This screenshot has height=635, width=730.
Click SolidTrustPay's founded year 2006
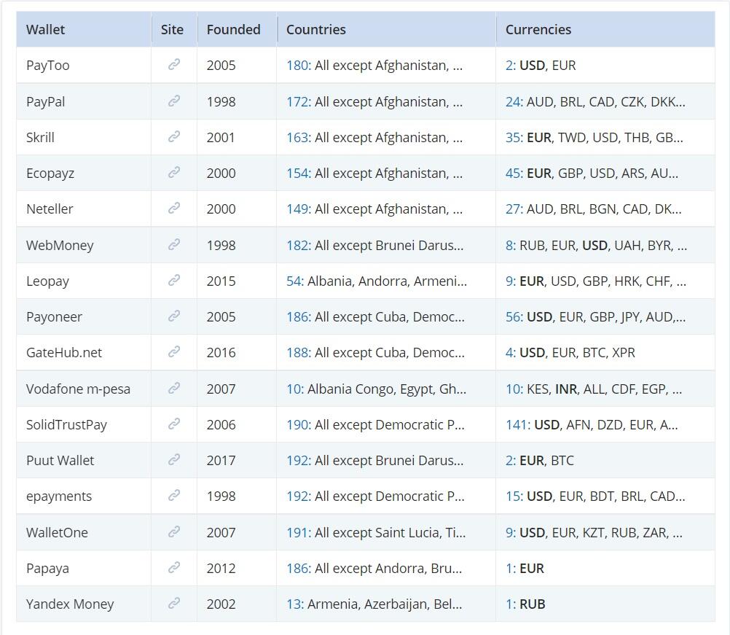tap(221, 425)
